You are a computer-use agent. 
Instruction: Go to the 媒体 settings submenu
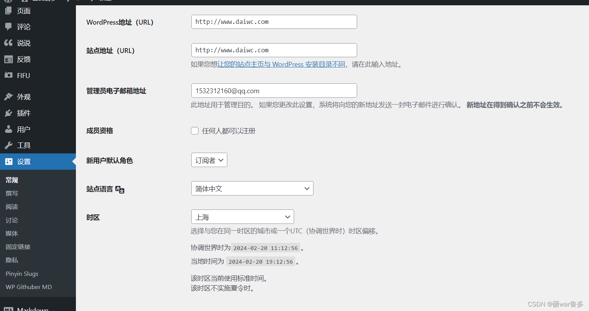click(x=12, y=233)
